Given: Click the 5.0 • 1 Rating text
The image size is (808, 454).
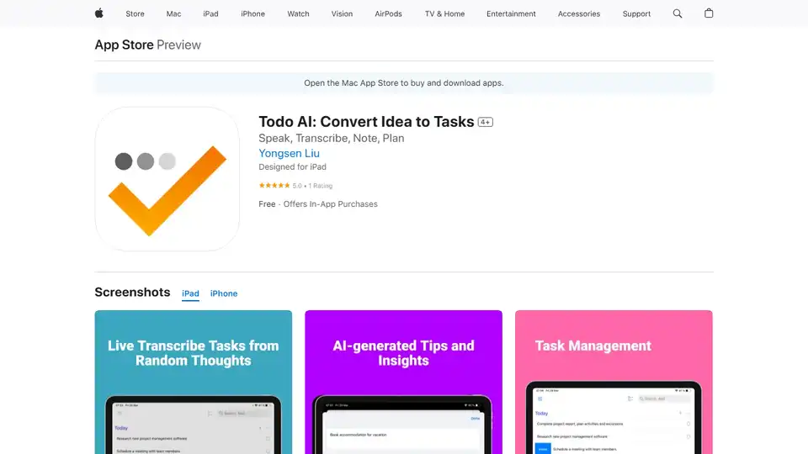Looking at the screenshot, I should 312,186.
